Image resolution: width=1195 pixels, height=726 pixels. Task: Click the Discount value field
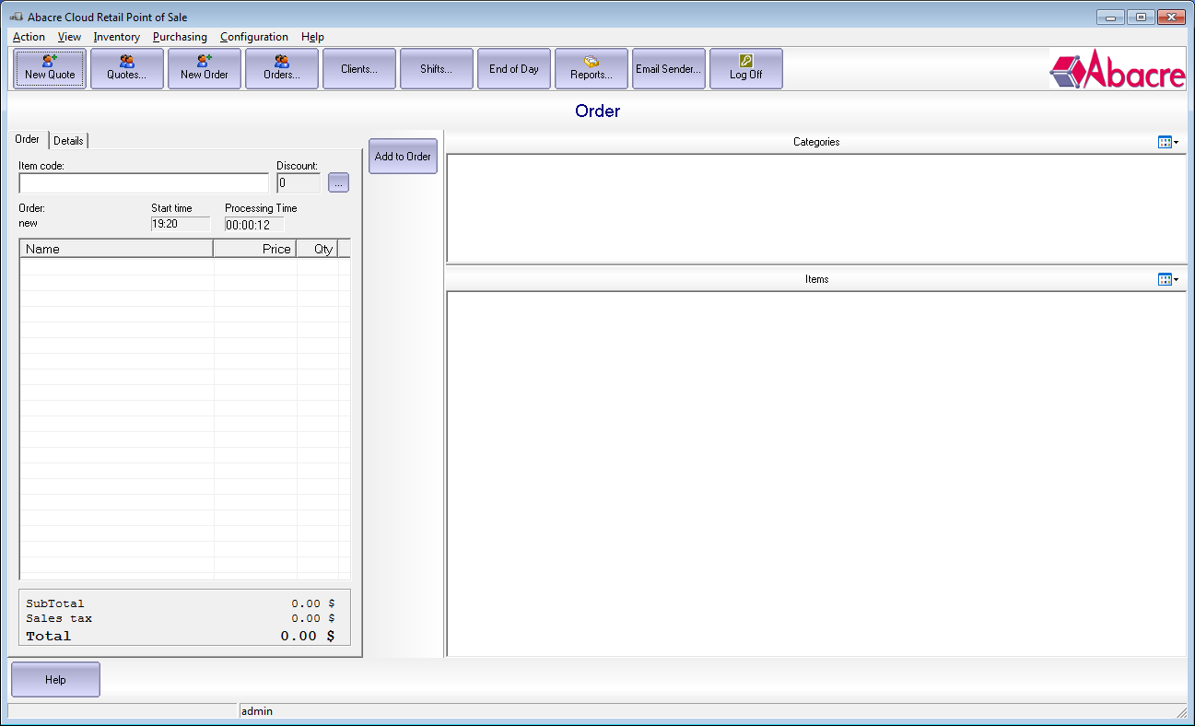tap(297, 182)
